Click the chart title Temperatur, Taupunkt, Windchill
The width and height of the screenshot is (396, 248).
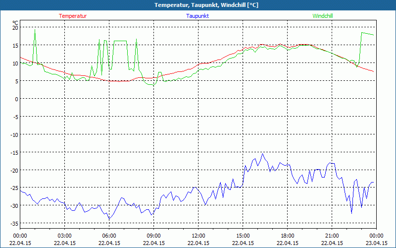(206, 5)
